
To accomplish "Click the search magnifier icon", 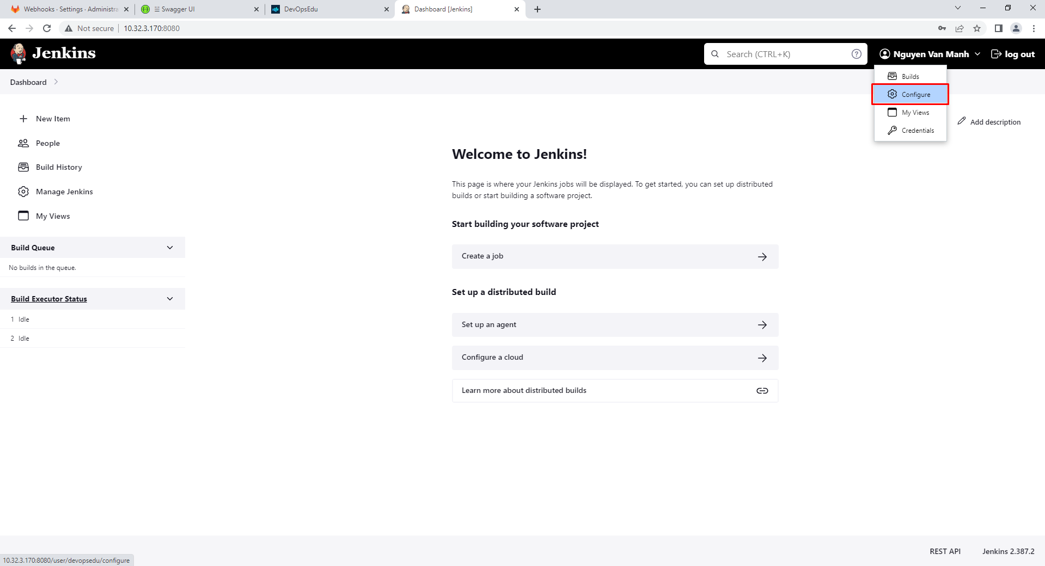I will [715, 54].
